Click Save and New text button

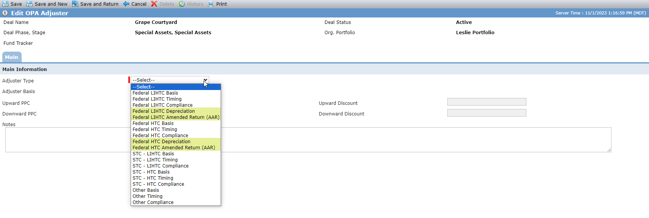[x=51, y=4]
